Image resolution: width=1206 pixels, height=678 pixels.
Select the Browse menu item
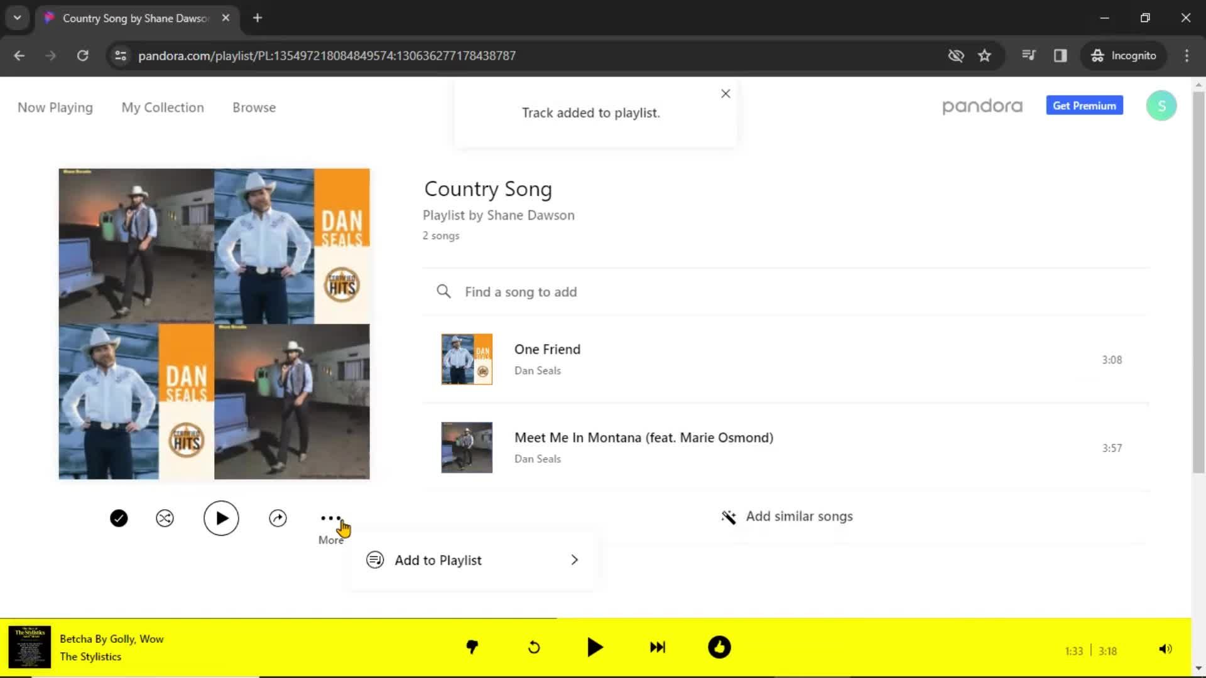coord(254,107)
